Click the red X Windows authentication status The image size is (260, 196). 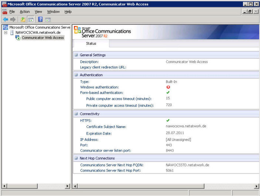[168, 87]
